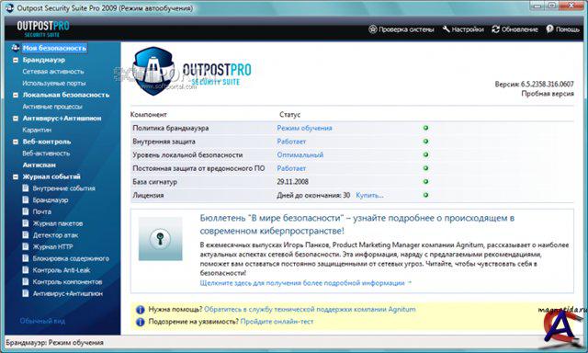Open the Брандмауэр section
Viewport: 588px width, 353px height.
[43, 60]
